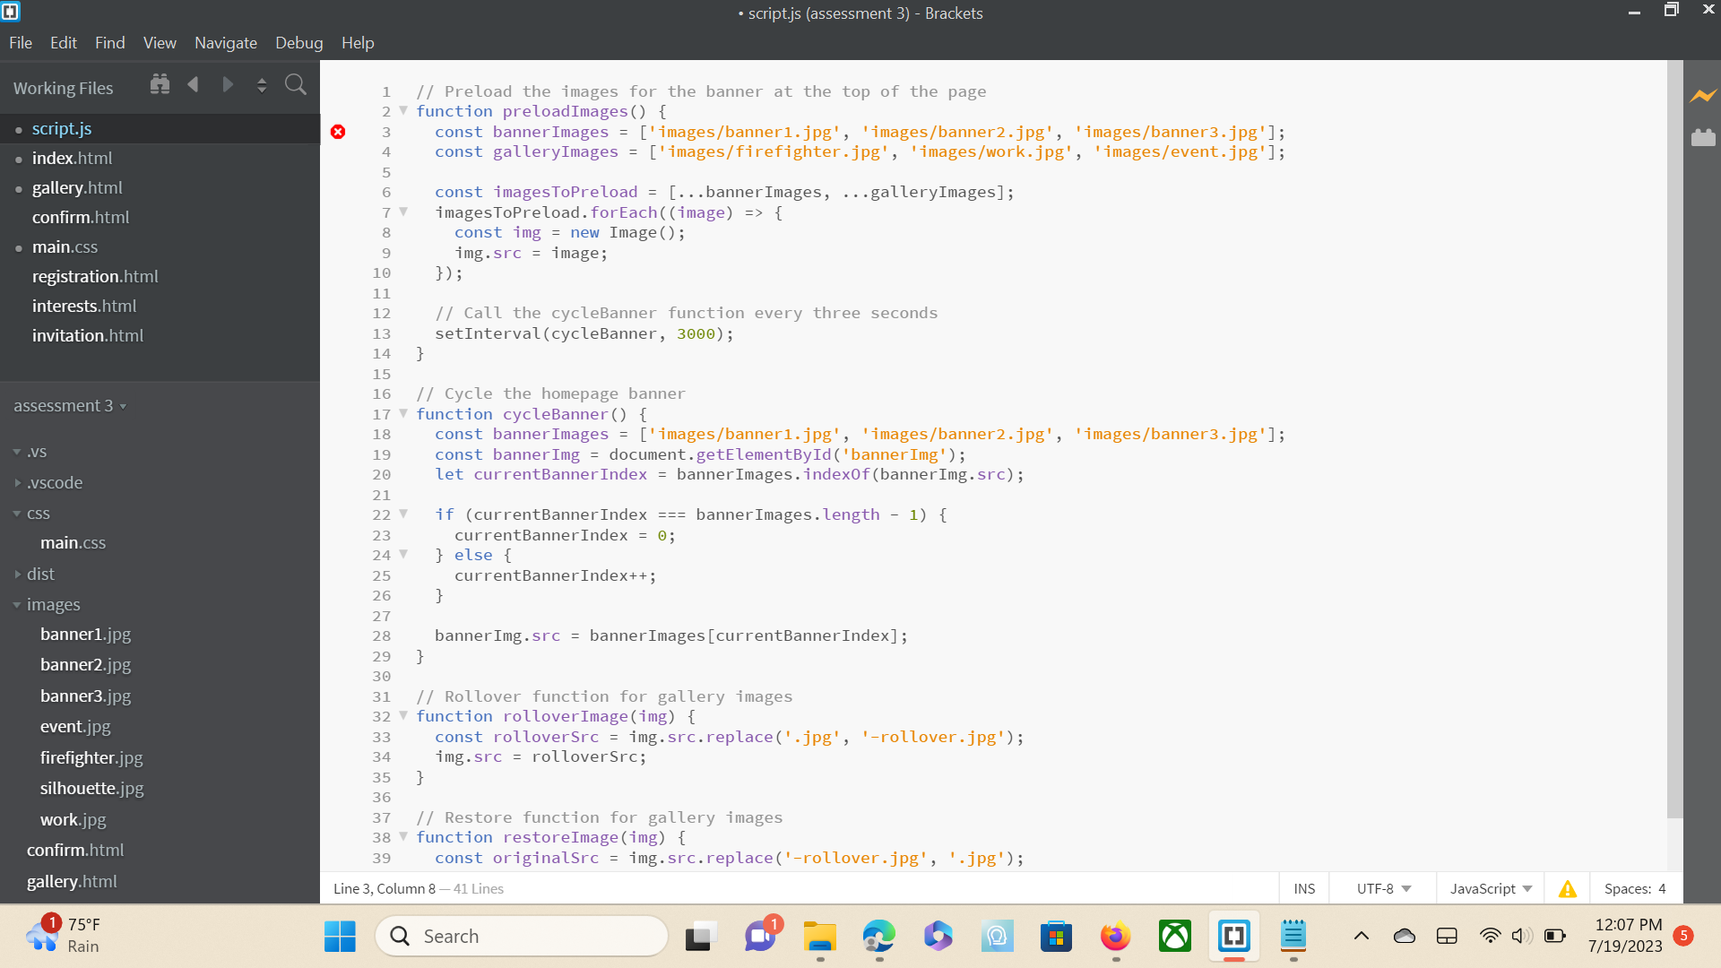
Task: Navigate backward with the left arrow icon
Action: click(x=194, y=84)
